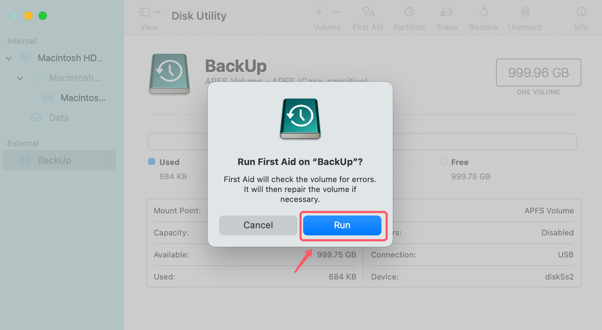The height and width of the screenshot is (330, 602).
Task: Open the Restore tool
Action: click(x=483, y=17)
